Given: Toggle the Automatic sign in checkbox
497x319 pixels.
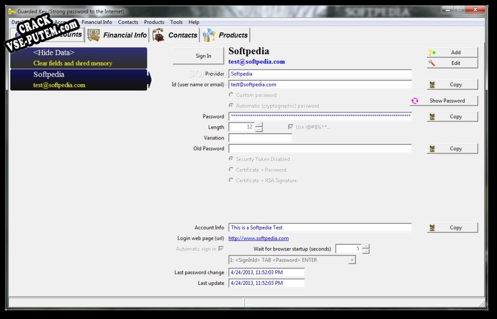Looking at the screenshot, I should click(x=221, y=249).
